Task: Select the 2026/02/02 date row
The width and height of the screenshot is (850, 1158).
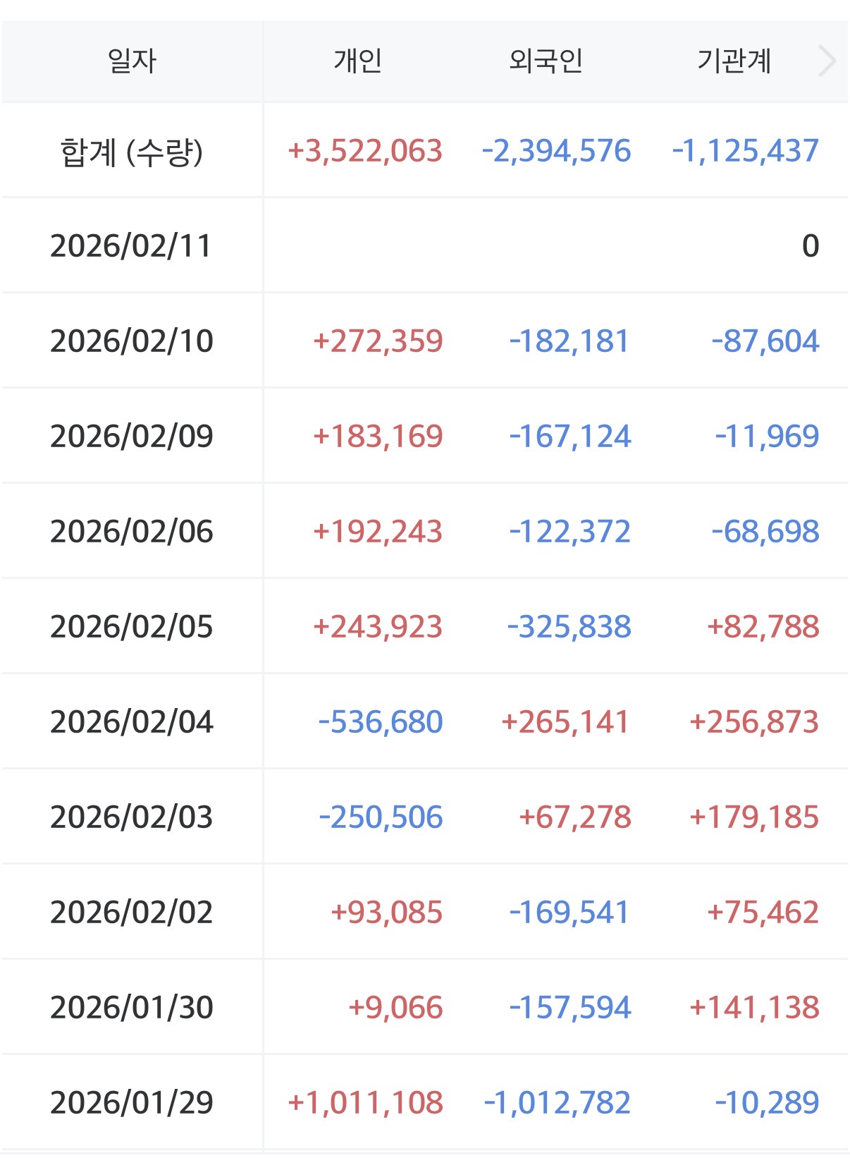Action: pos(132,913)
